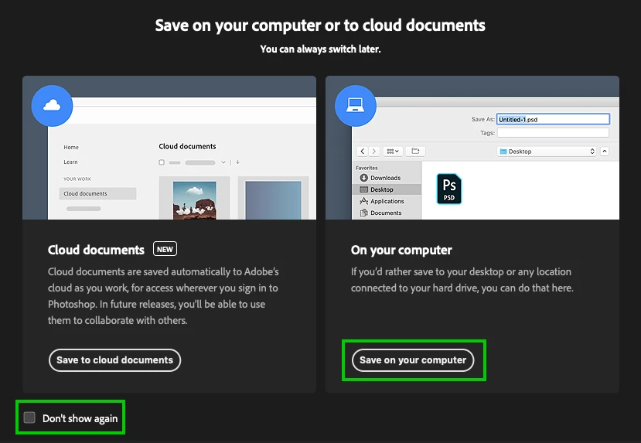Click the Cloud documents card heading

click(x=96, y=250)
